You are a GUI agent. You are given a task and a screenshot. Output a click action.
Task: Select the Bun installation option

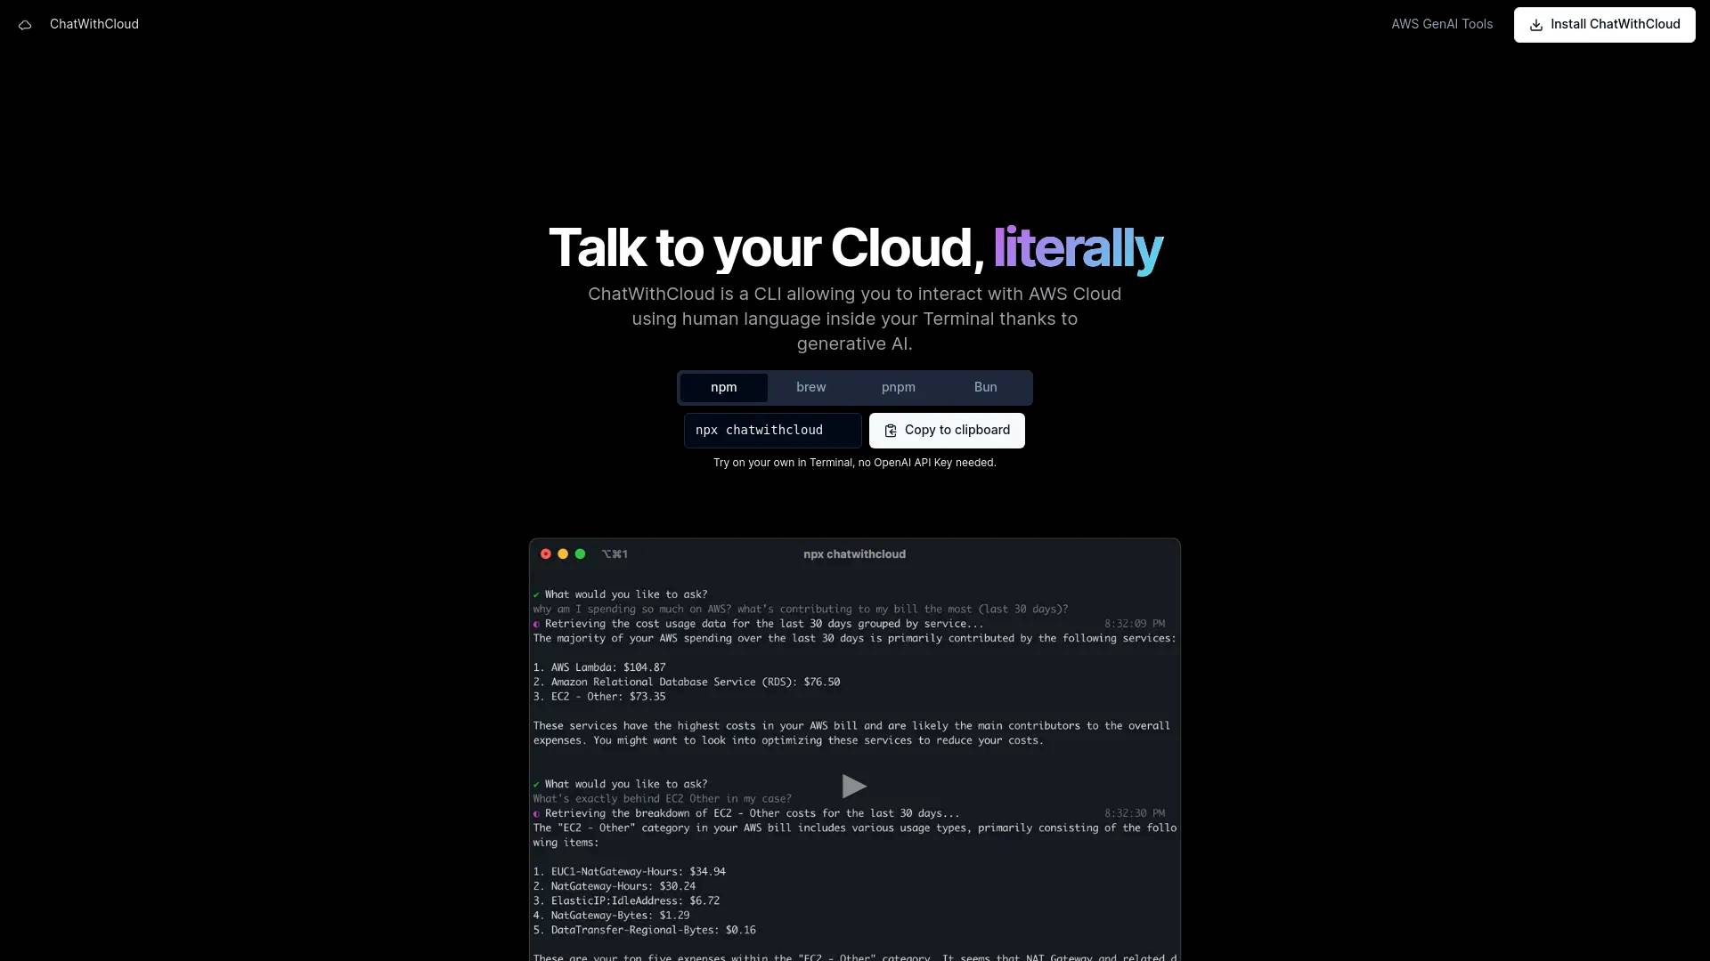tap(985, 386)
